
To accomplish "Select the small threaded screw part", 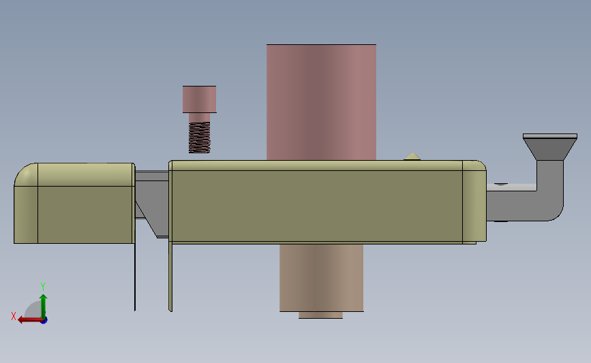I will click(x=200, y=119).
